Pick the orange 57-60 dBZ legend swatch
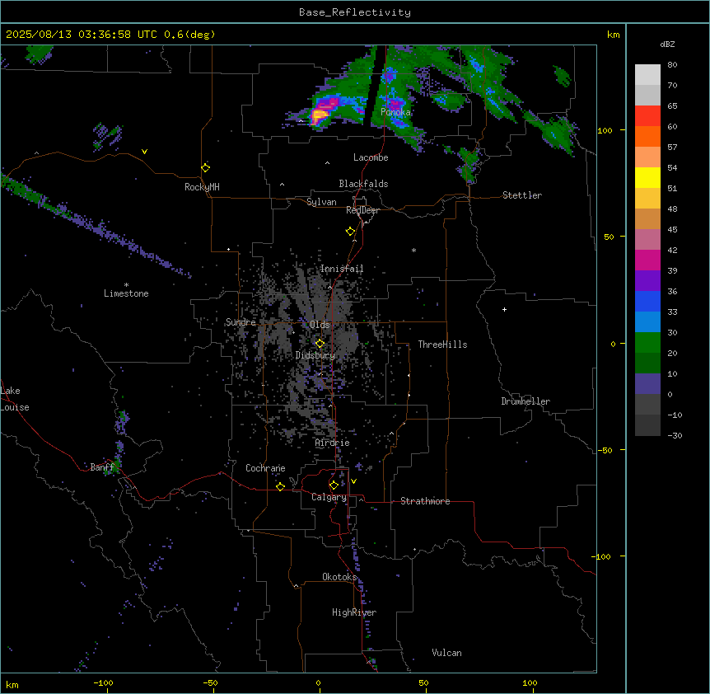The width and height of the screenshot is (710, 694). coord(647,136)
